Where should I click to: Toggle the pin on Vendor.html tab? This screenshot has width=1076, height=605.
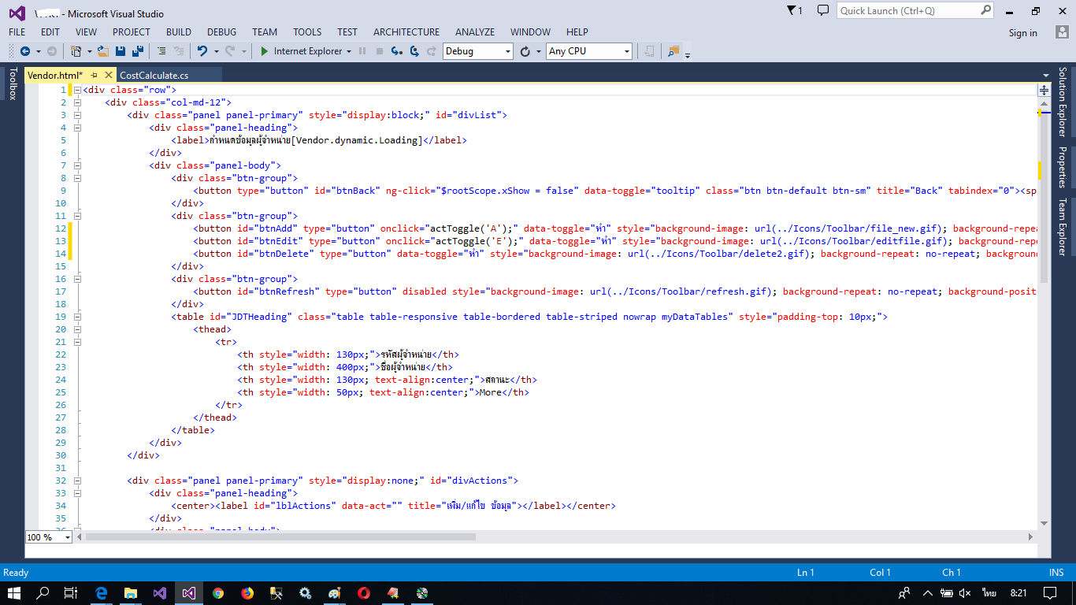[94, 75]
